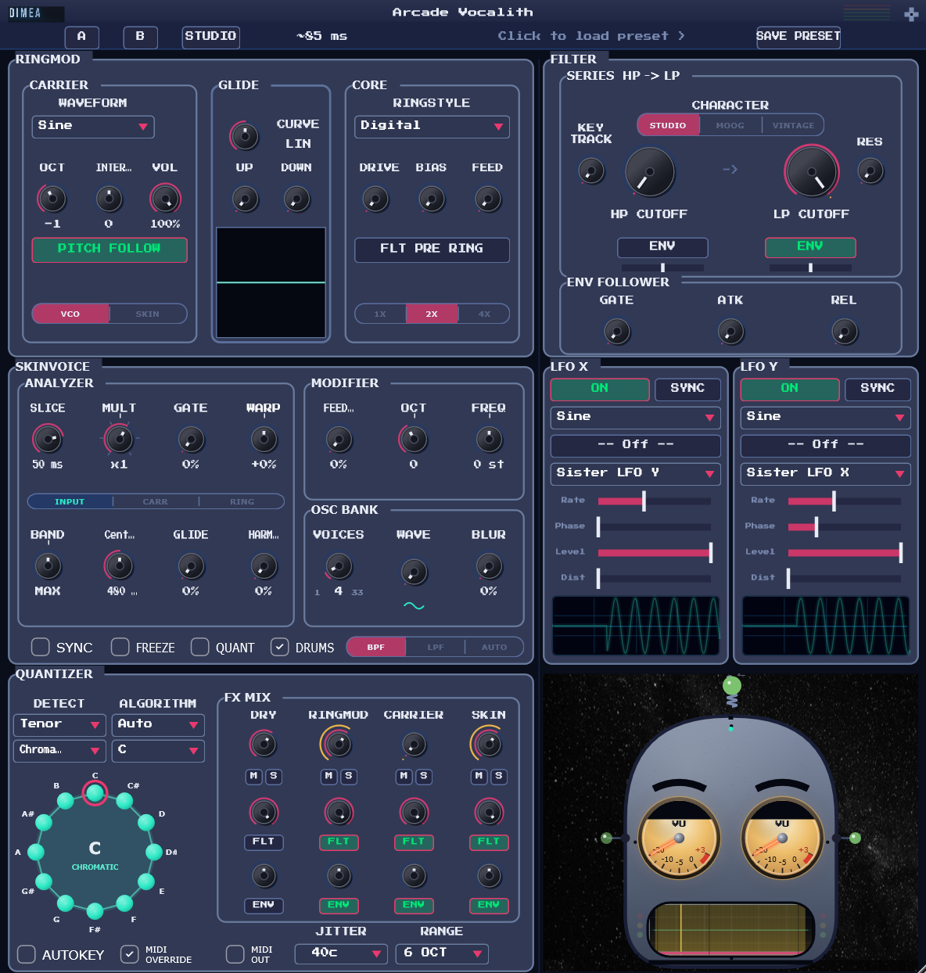Screen dimensions: 926x973
Task: Click the Glide CURVE knob
Action: [245, 136]
